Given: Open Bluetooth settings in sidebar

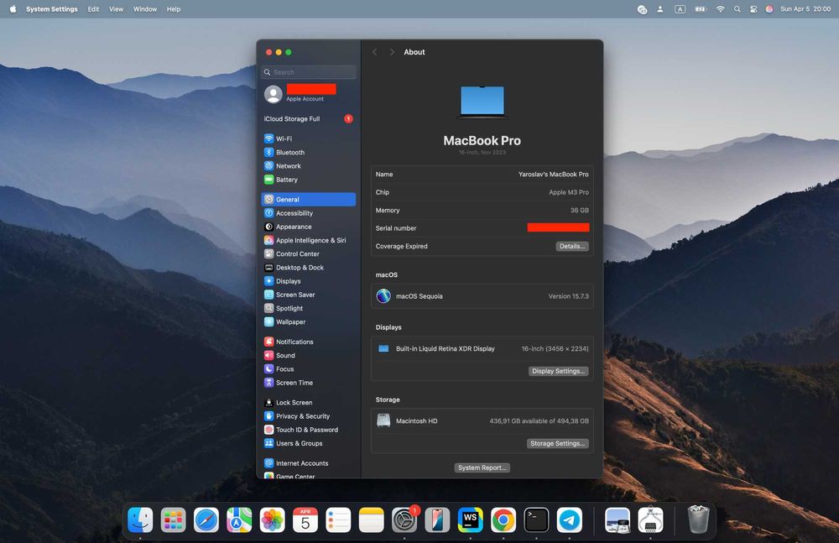Looking at the screenshot, I should pyautogui.click(x=308, y=153).
